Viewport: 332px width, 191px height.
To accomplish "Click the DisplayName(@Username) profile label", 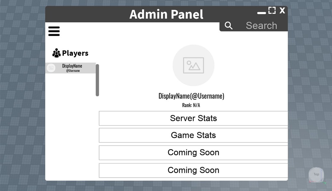I will [x=192, y=96].
